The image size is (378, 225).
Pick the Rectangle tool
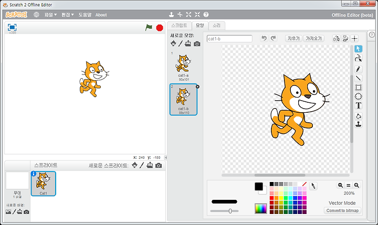pos(358,88)
